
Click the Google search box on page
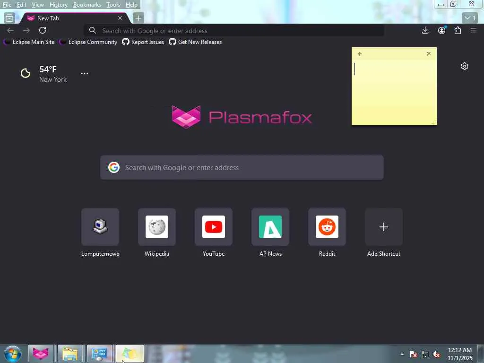coord(242,167)
